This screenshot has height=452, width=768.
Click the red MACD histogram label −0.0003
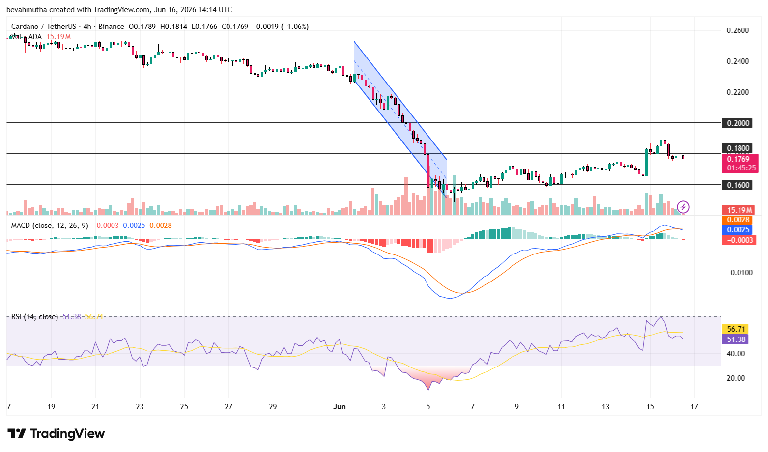coord(738,240)
